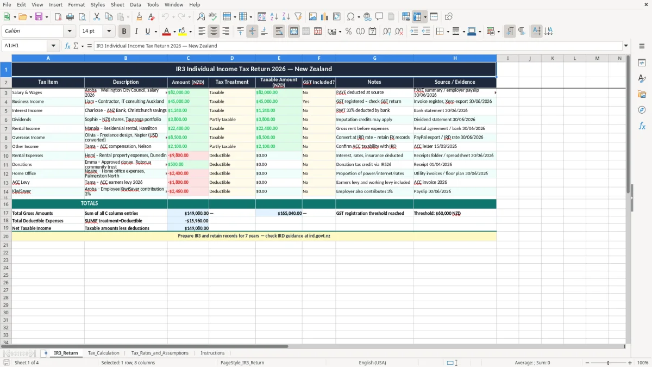The height and width of the screenshot is (367, 652).
Task: Switch to the Tax_Calculation sheet tab
Action: pyautogui.click(x=103, y=353)
